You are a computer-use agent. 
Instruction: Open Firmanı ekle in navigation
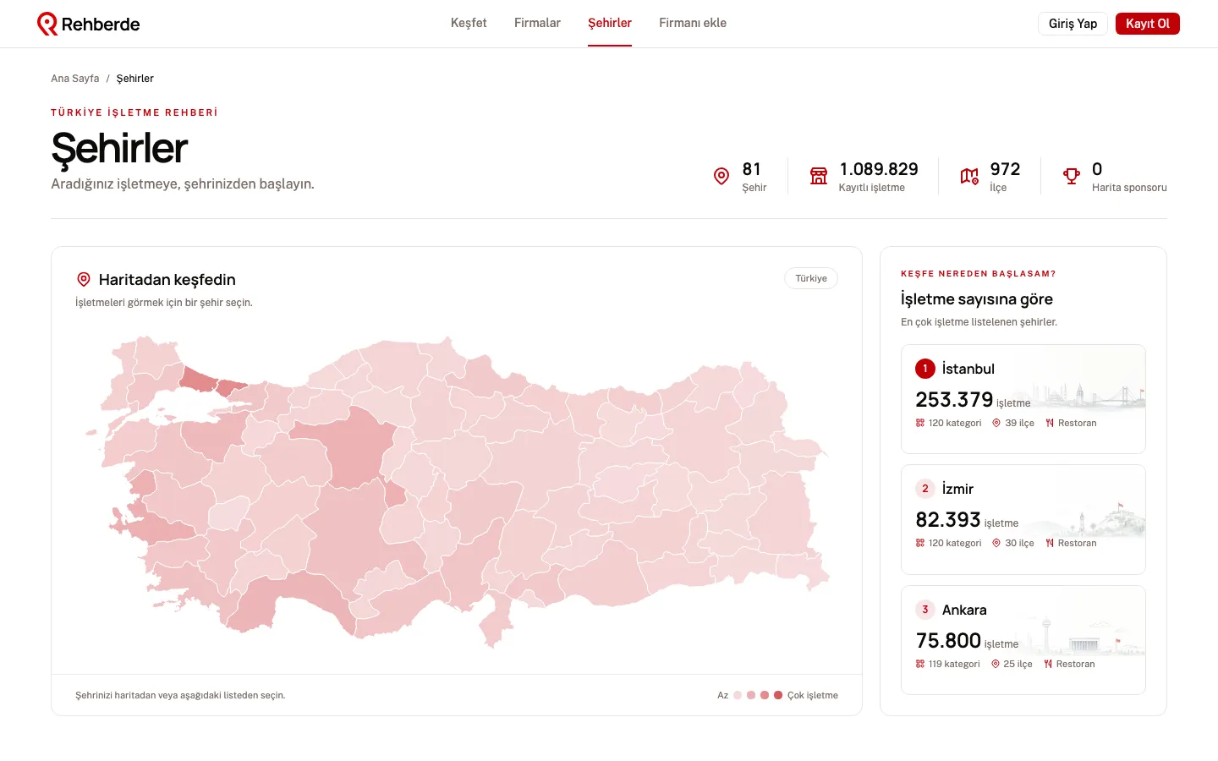[x=693, y=23]
